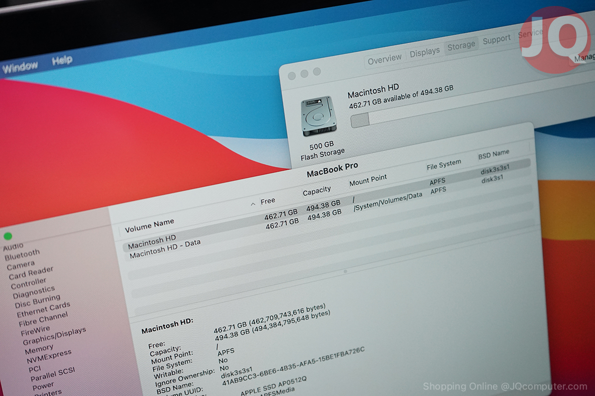The image size is (595, 396).
Task: Select the Storage tab
Action: [x=461, y=46]
